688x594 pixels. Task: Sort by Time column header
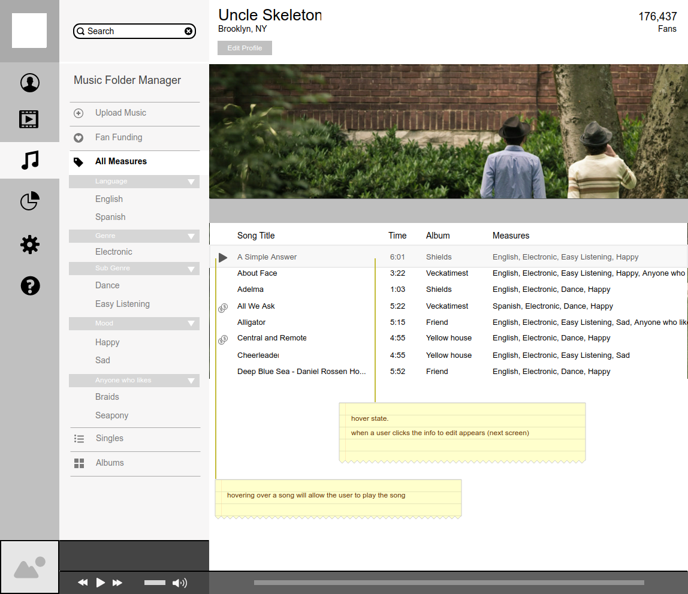click(x=397, y=236)
